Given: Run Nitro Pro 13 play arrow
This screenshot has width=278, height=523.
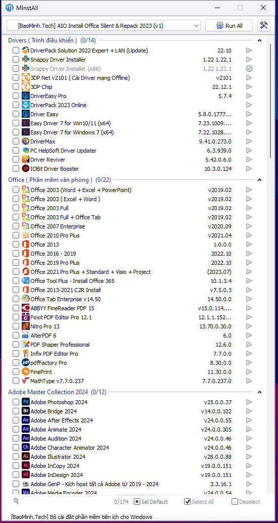Looking at the screenshot, I should pyautogui.click(x=249, y=326).
